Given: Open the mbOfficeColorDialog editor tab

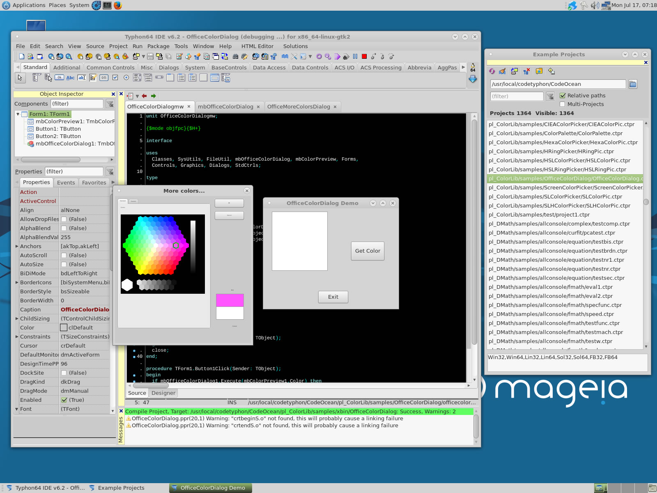Looking at the screenshot, I should pos(225,107).
